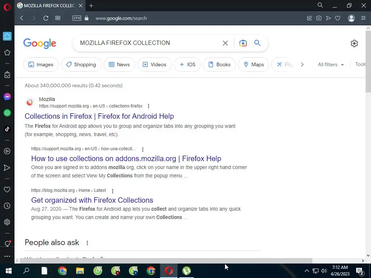This screenshot has width=371, height=278.
Task: Filter results by Books
Action: coord(219,64)
